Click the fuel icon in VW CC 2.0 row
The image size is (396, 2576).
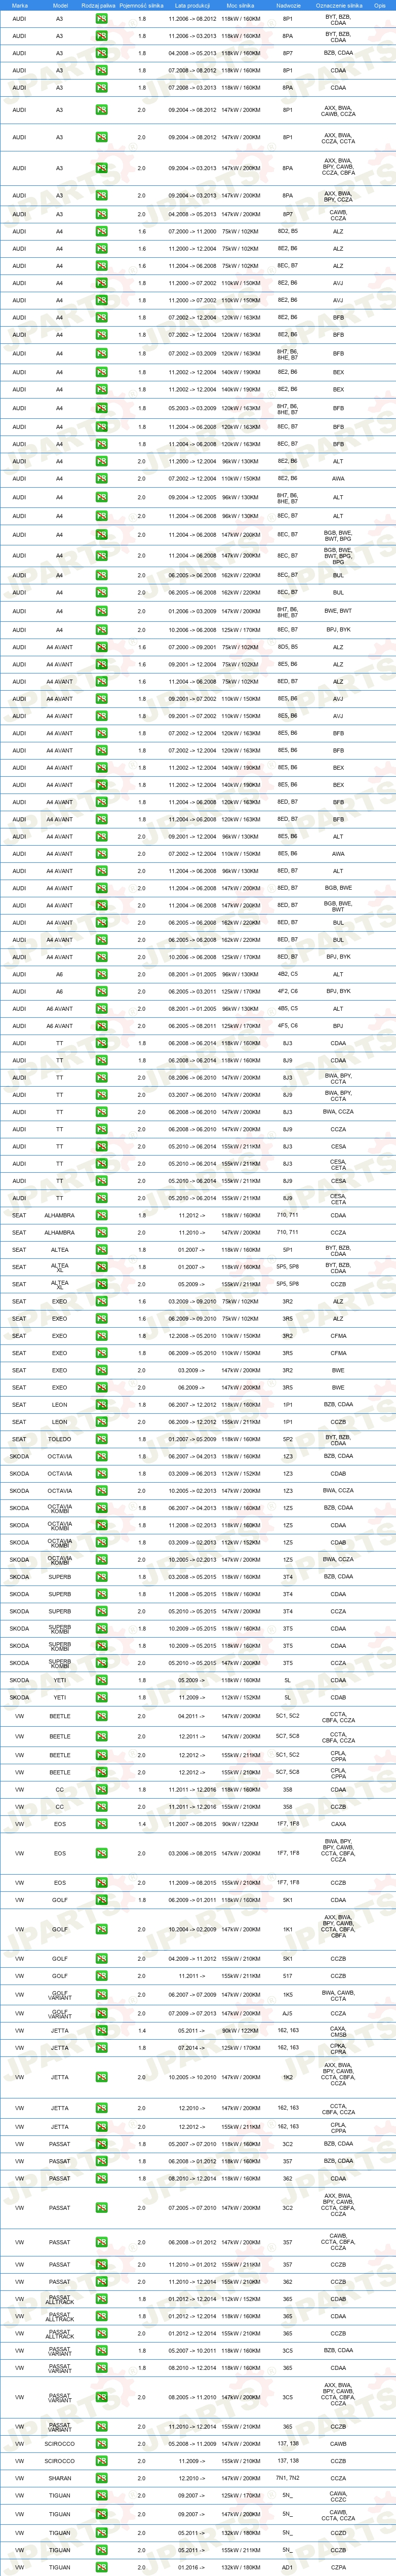click(x=101, y=1807)
